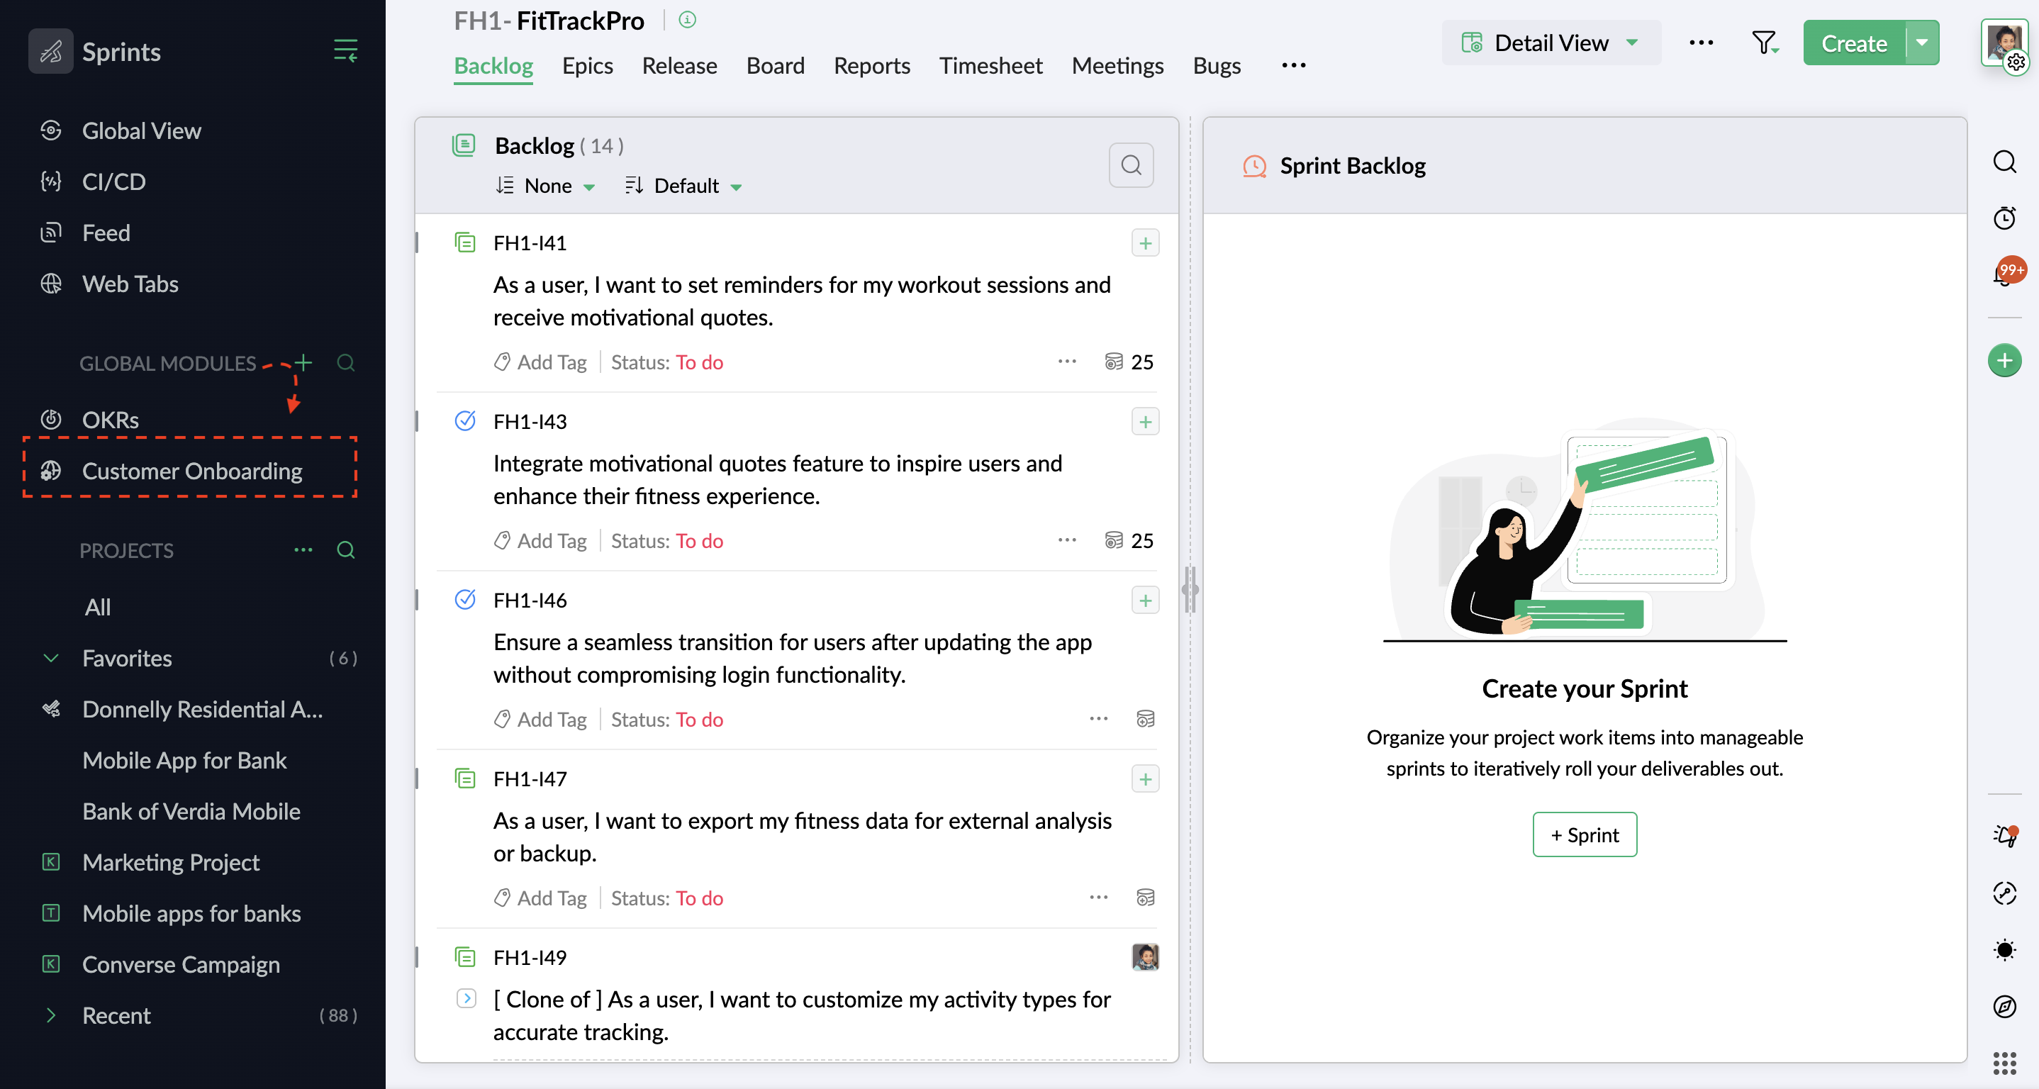Add FH1-I41 to sprint with plus icon
Viewport: 2039px width, 1089px height.
point(1144,243)
